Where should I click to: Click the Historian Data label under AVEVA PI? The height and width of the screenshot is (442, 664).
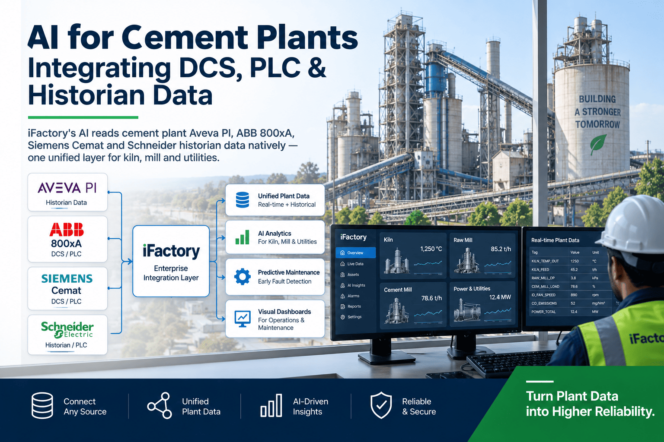tap(66, 202)
